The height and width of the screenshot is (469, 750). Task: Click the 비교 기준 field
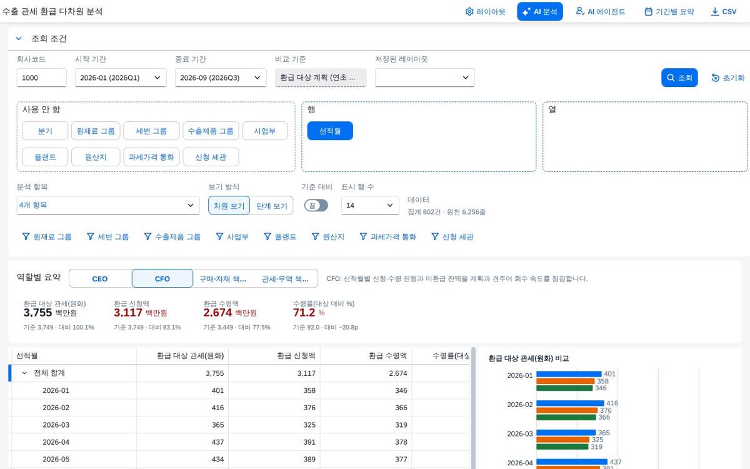(321, 78)
